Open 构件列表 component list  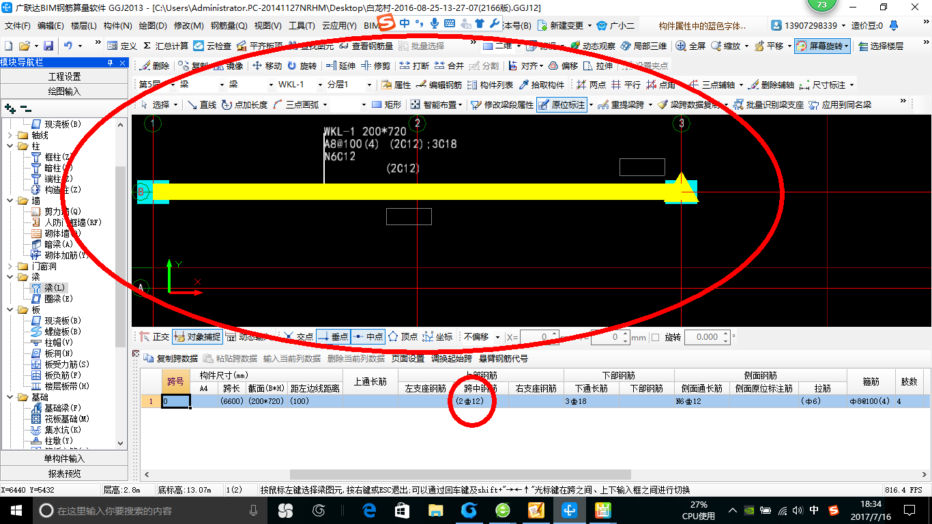[490, 85]
